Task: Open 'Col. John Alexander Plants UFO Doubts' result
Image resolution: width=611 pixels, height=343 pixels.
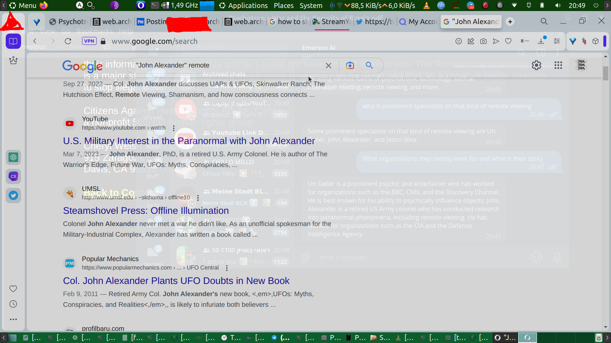Action: coord(176,281)
